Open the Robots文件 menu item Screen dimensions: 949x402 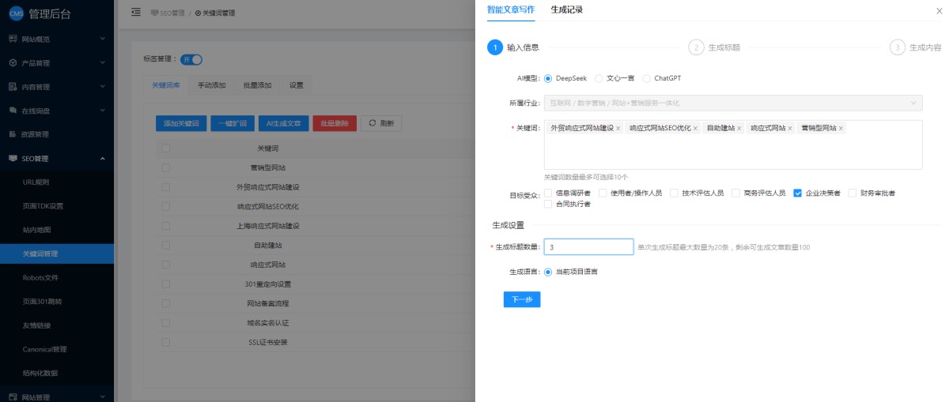(x=40, y=278)
